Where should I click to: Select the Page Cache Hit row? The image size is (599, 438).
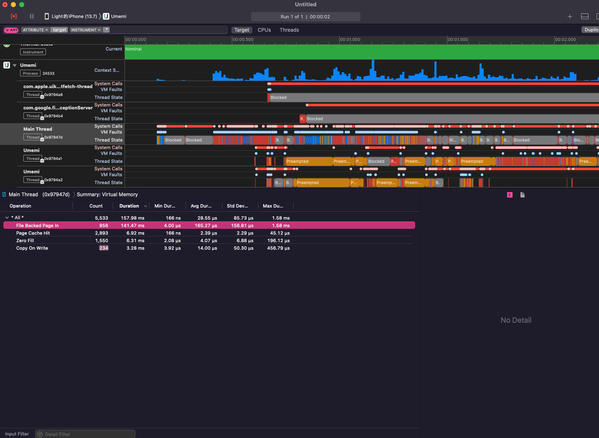209,233
